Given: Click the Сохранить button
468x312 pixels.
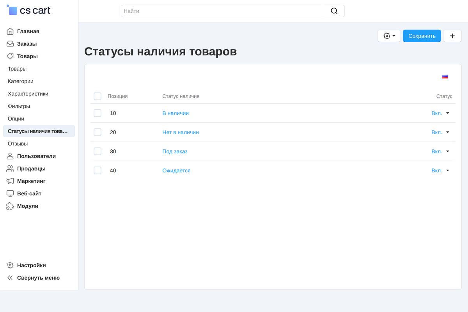Looking at the screenshot, I should (x=422, y=36).
